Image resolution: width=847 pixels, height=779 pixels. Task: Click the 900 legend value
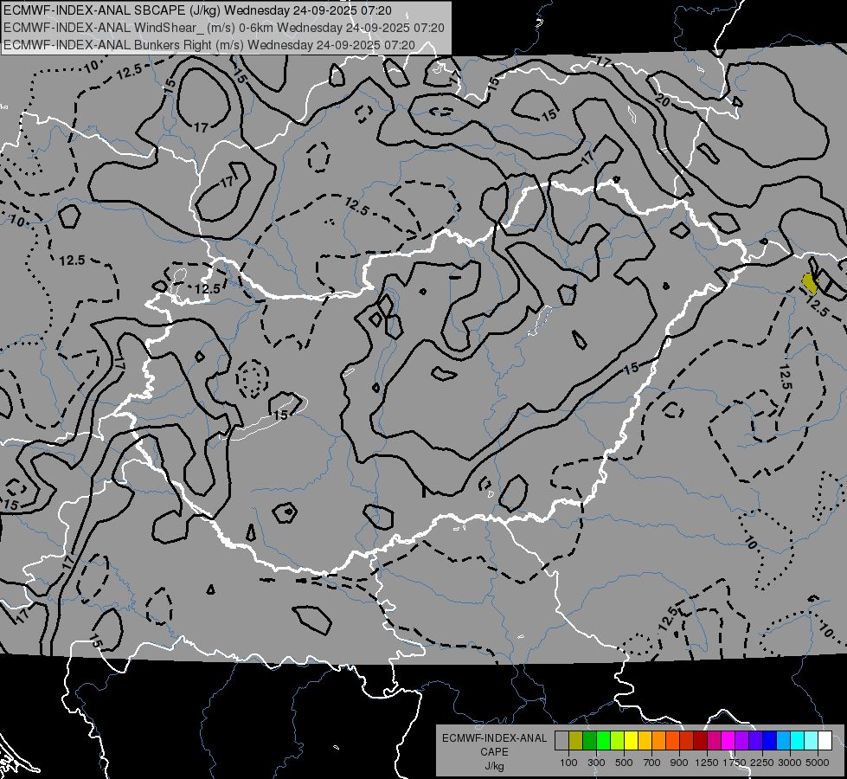679,763
